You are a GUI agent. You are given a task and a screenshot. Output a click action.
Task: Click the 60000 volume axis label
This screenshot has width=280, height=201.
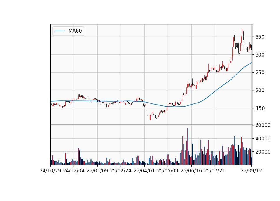pyautogui.click(x=263, y=125)
